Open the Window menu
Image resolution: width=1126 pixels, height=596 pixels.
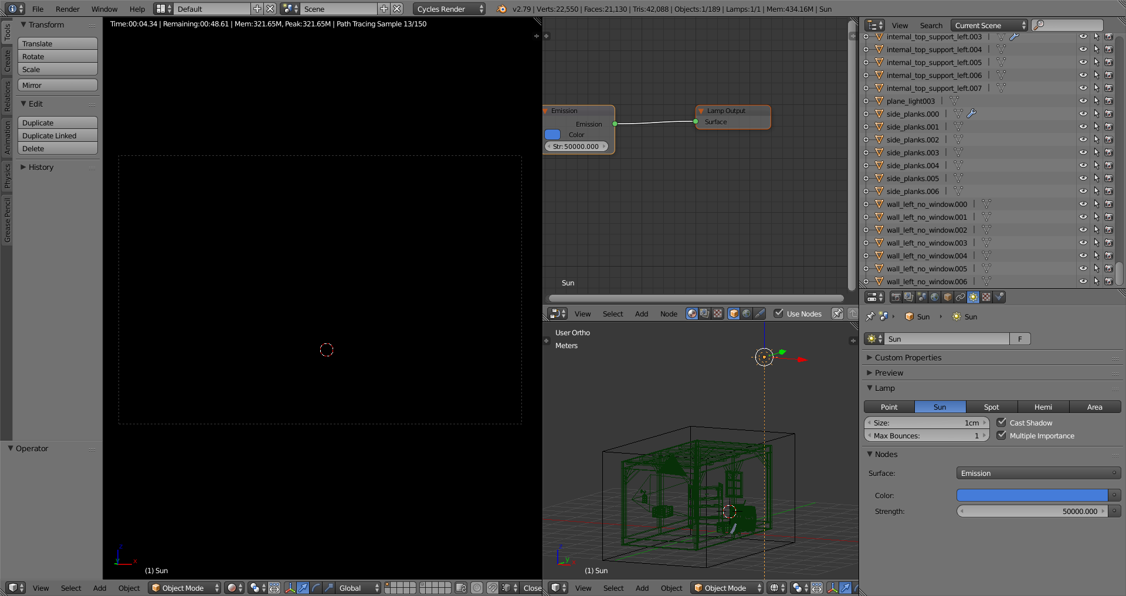(x=104, y=9)
